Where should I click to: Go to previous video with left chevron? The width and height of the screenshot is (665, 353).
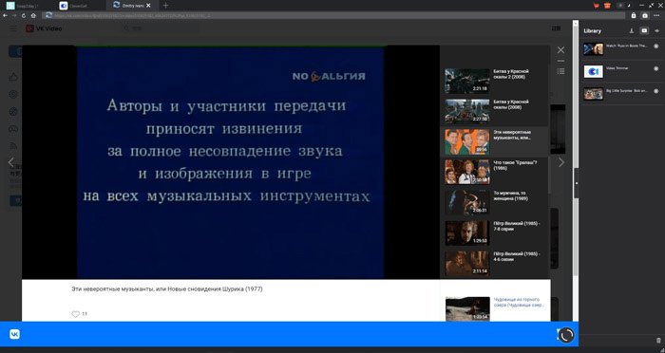click(11, 162)
